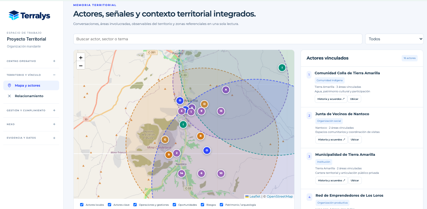Zoom in the map with plus button

click(81, 57)
